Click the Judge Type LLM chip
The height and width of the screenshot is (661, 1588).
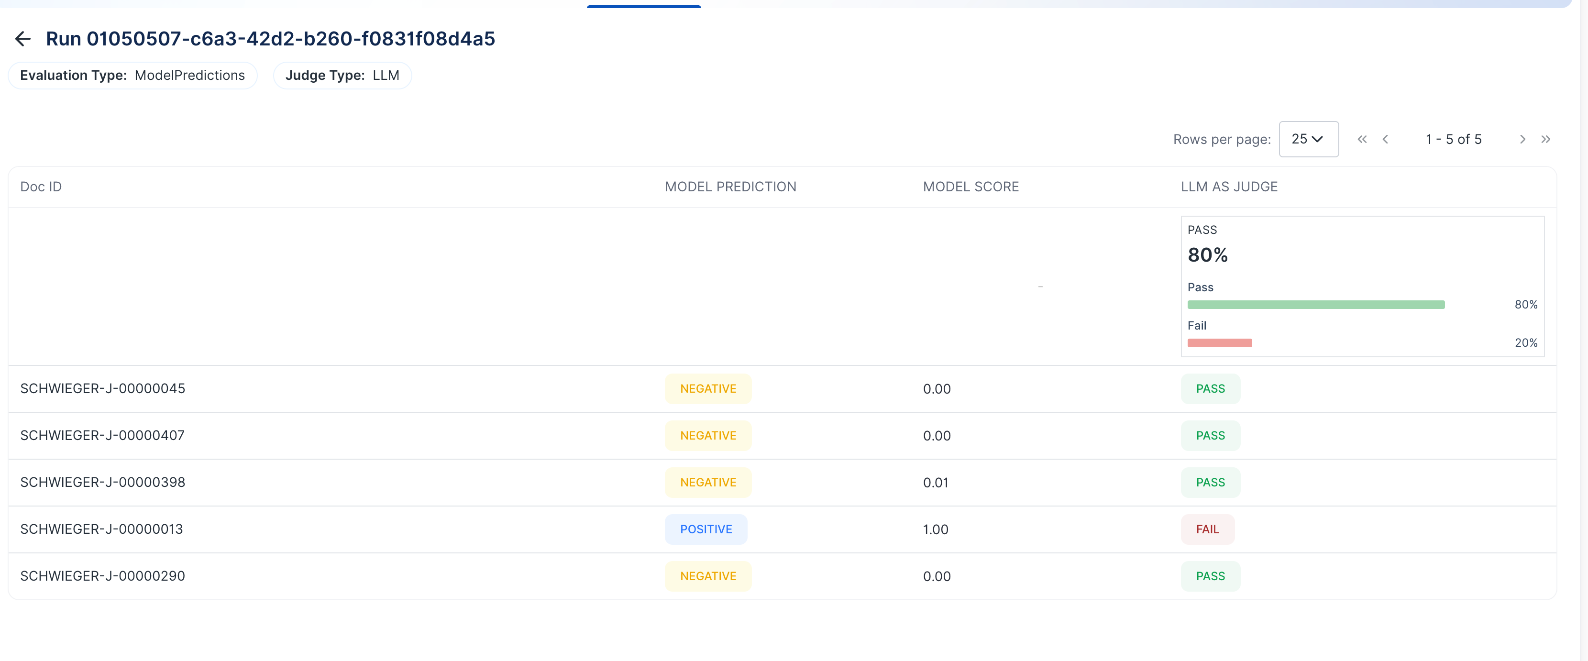point(342,75)
